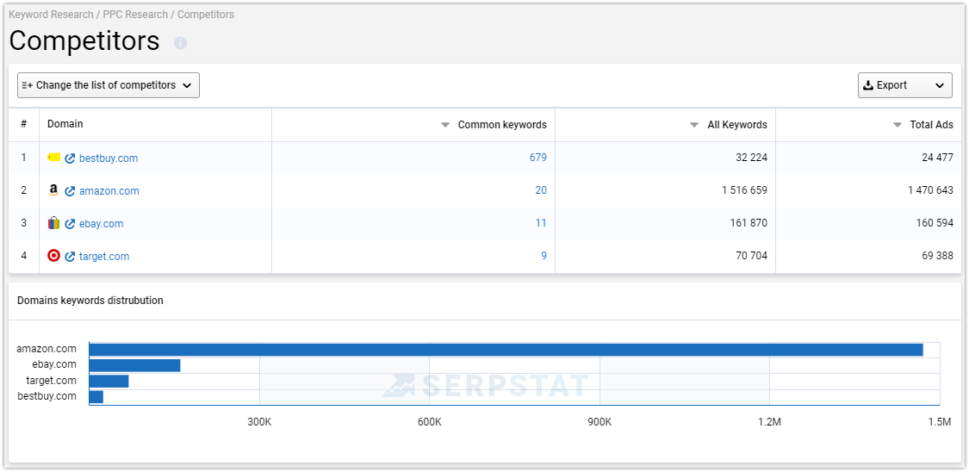
Task: Select Total Ads value 24 477
Action: [937, 158]
